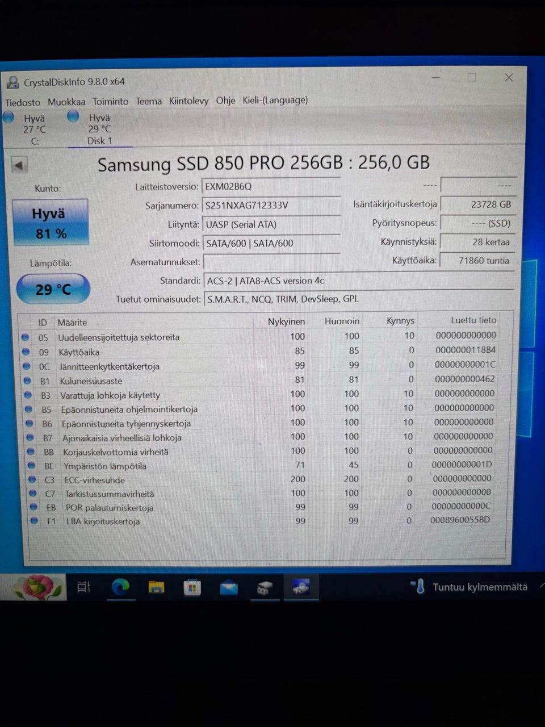Select the ECC-virhesuhde attribute name

click(x=94, y=480)
